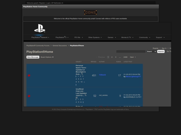
Task: Click the Search button
Action: click(161, 51)
